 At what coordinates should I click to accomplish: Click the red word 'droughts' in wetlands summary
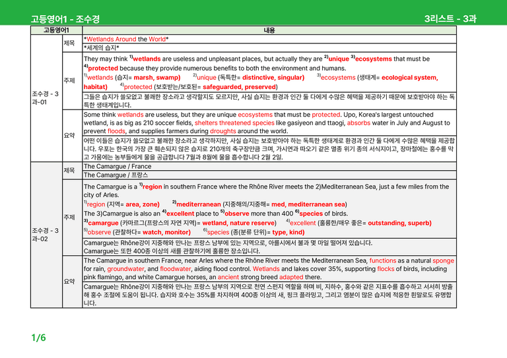[222, 131]
